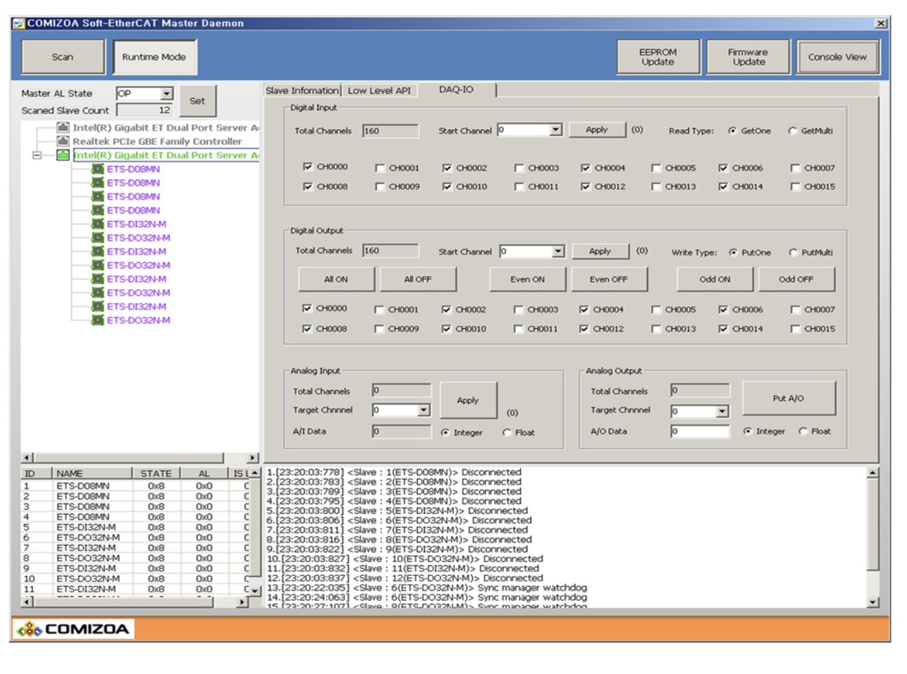Click the slave table vertical scroll-down arrow
The height and width of the screenshot is (674, 907).
[255, 590]
